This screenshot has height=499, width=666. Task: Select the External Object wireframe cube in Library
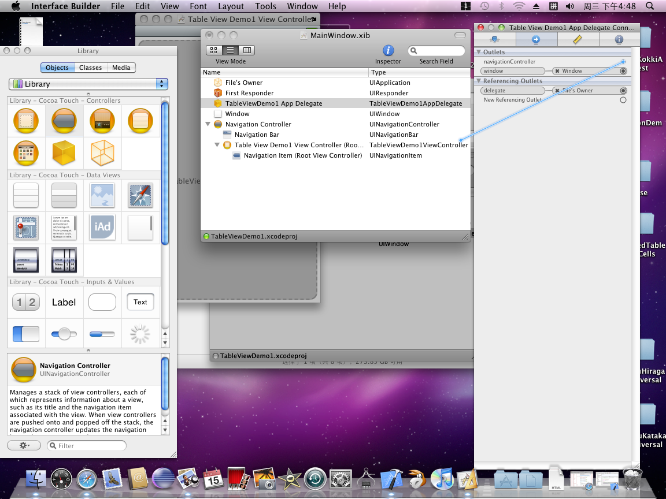pos(102,153)
